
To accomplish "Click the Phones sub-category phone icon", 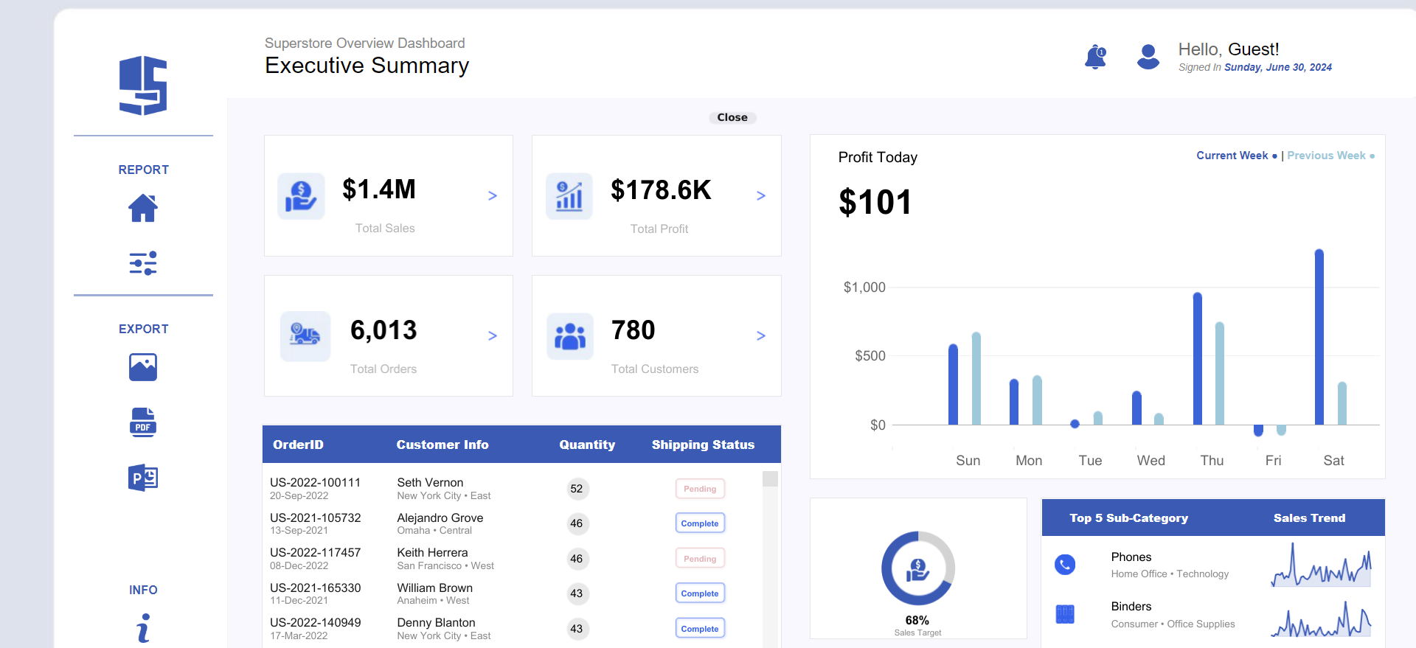I will pyautogui.click(x=1065, y=565).
